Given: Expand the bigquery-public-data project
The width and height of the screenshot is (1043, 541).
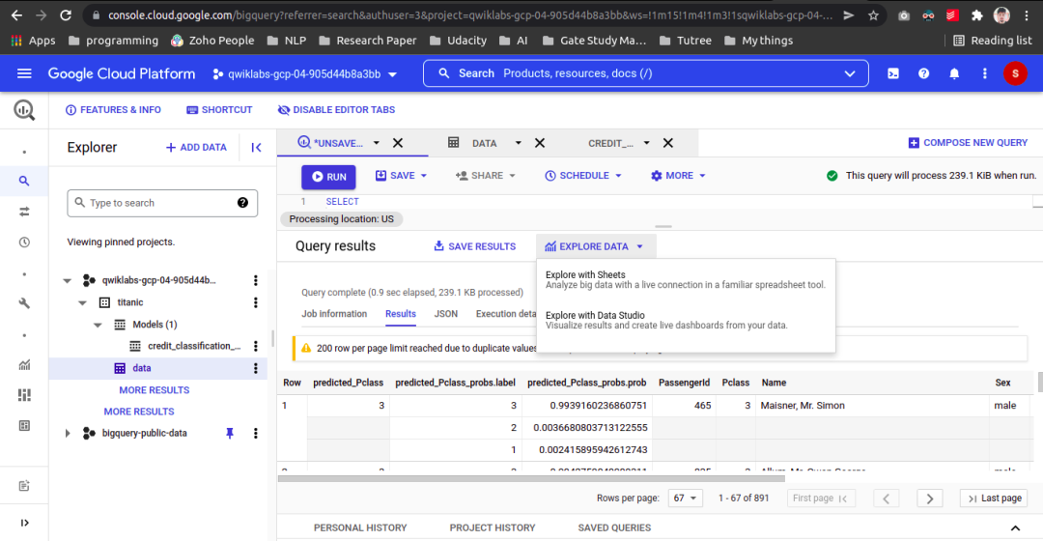Looking at the screenshot, I should point(68,433).
